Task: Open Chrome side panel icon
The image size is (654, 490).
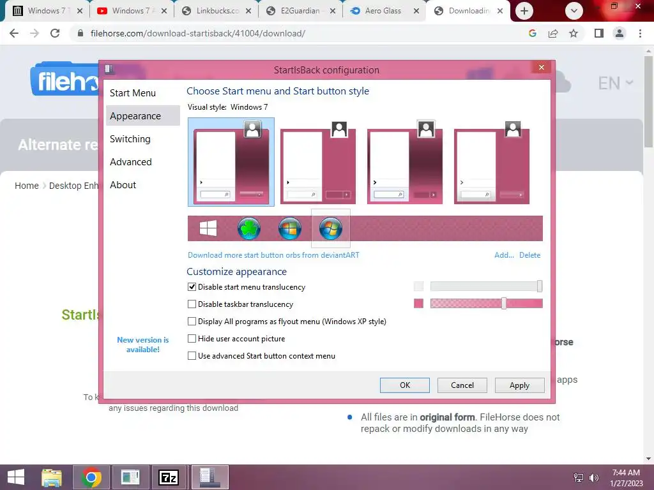Action: [x=599, y=33]
